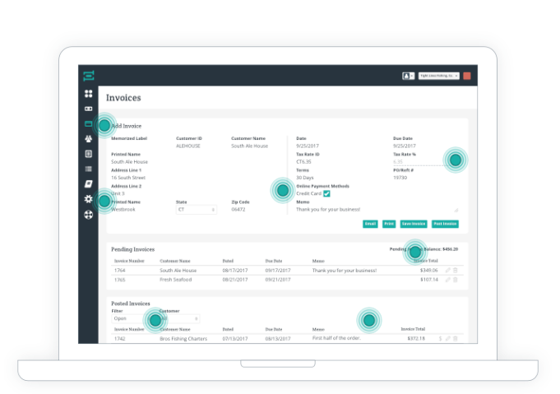560x394 pixels.
Task: Delete invoice 1765 using trash icon
Action: click(x=456, y=279)
